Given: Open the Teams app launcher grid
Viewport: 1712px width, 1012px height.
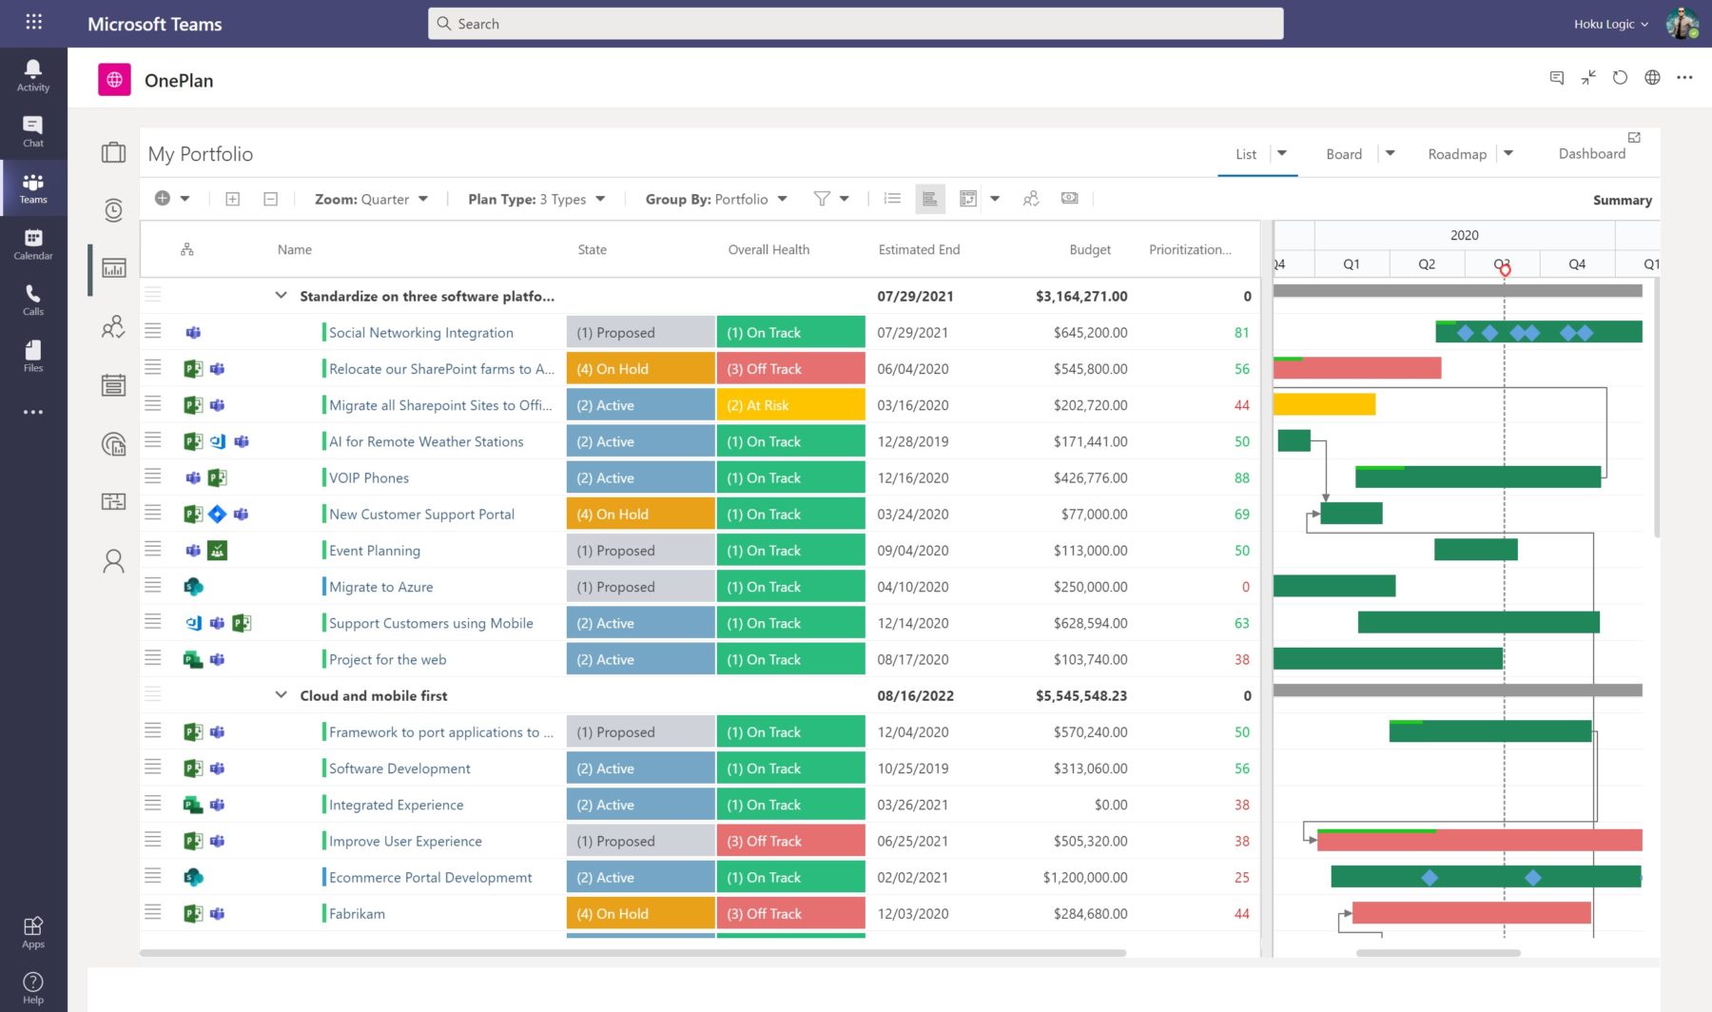Looking at the screenshot, I should 33,21.
